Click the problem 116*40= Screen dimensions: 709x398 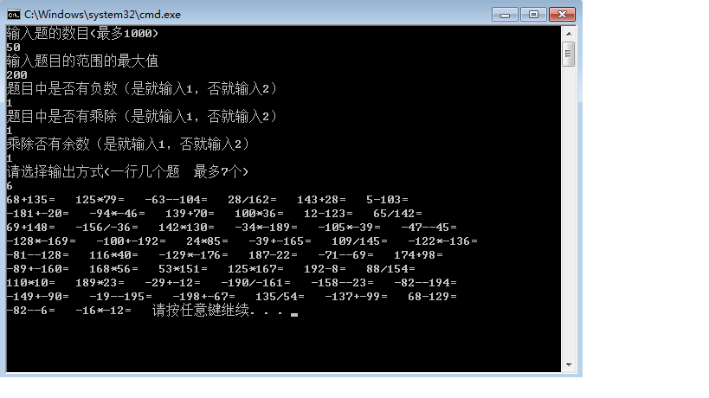tap(113, 255)
